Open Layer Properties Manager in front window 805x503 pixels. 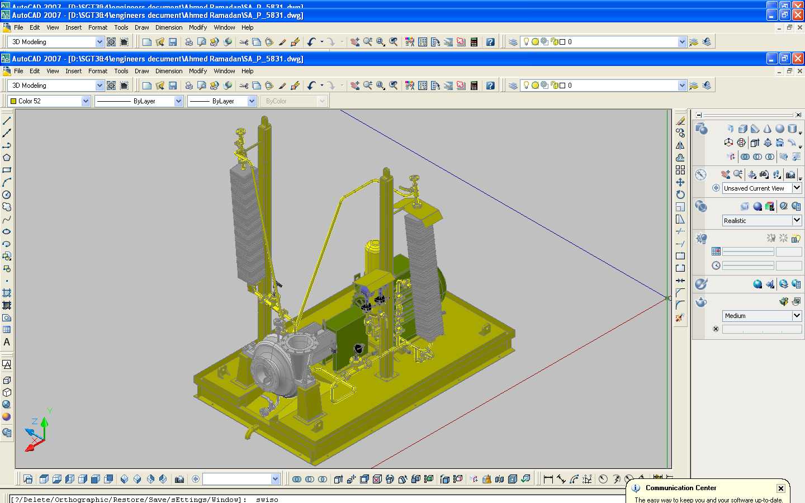(513, 86)
